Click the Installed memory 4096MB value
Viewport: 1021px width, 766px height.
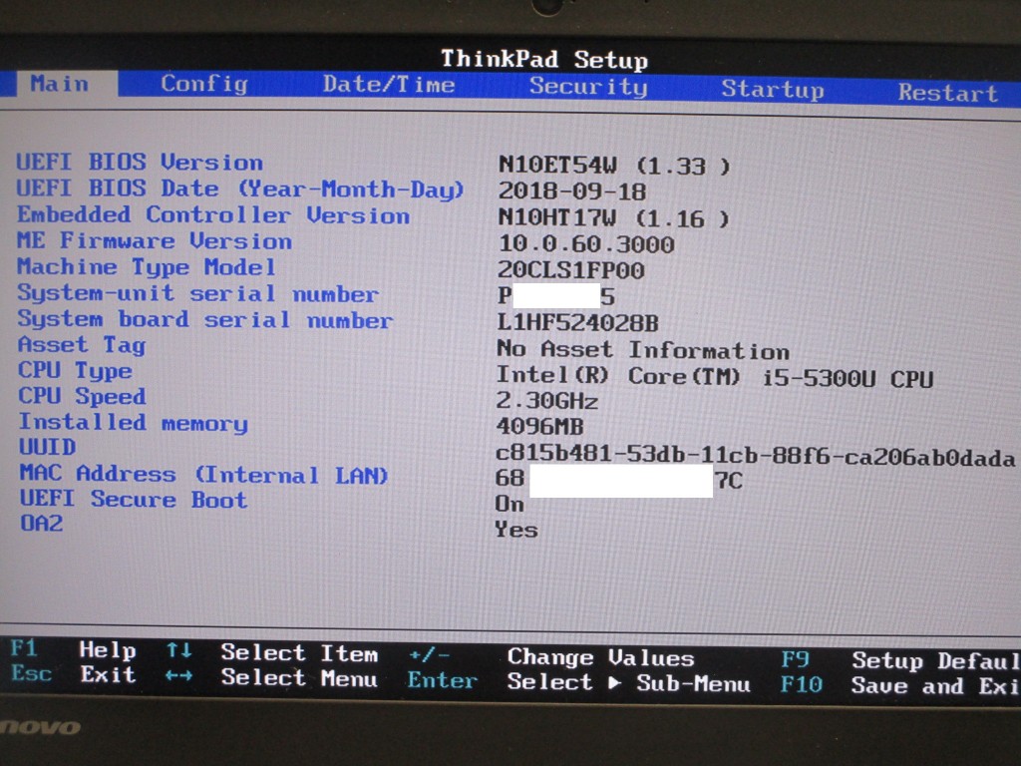539,427
